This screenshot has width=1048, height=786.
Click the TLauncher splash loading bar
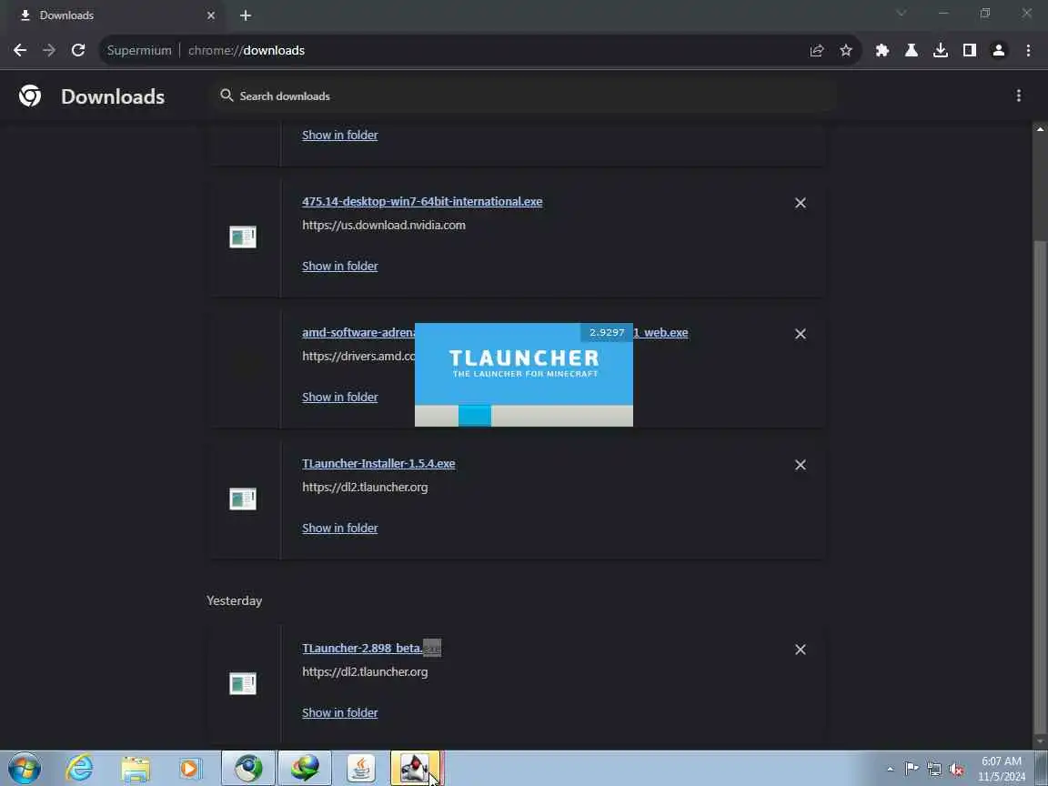click(524, 416)
